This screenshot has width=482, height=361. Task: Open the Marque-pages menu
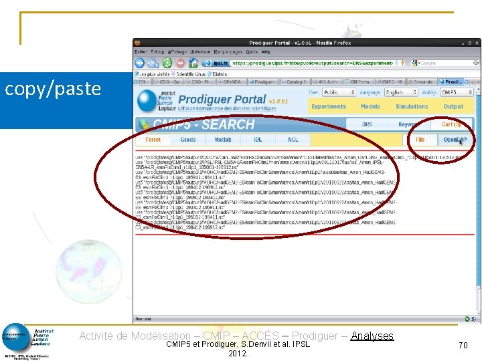pos(228,52)
